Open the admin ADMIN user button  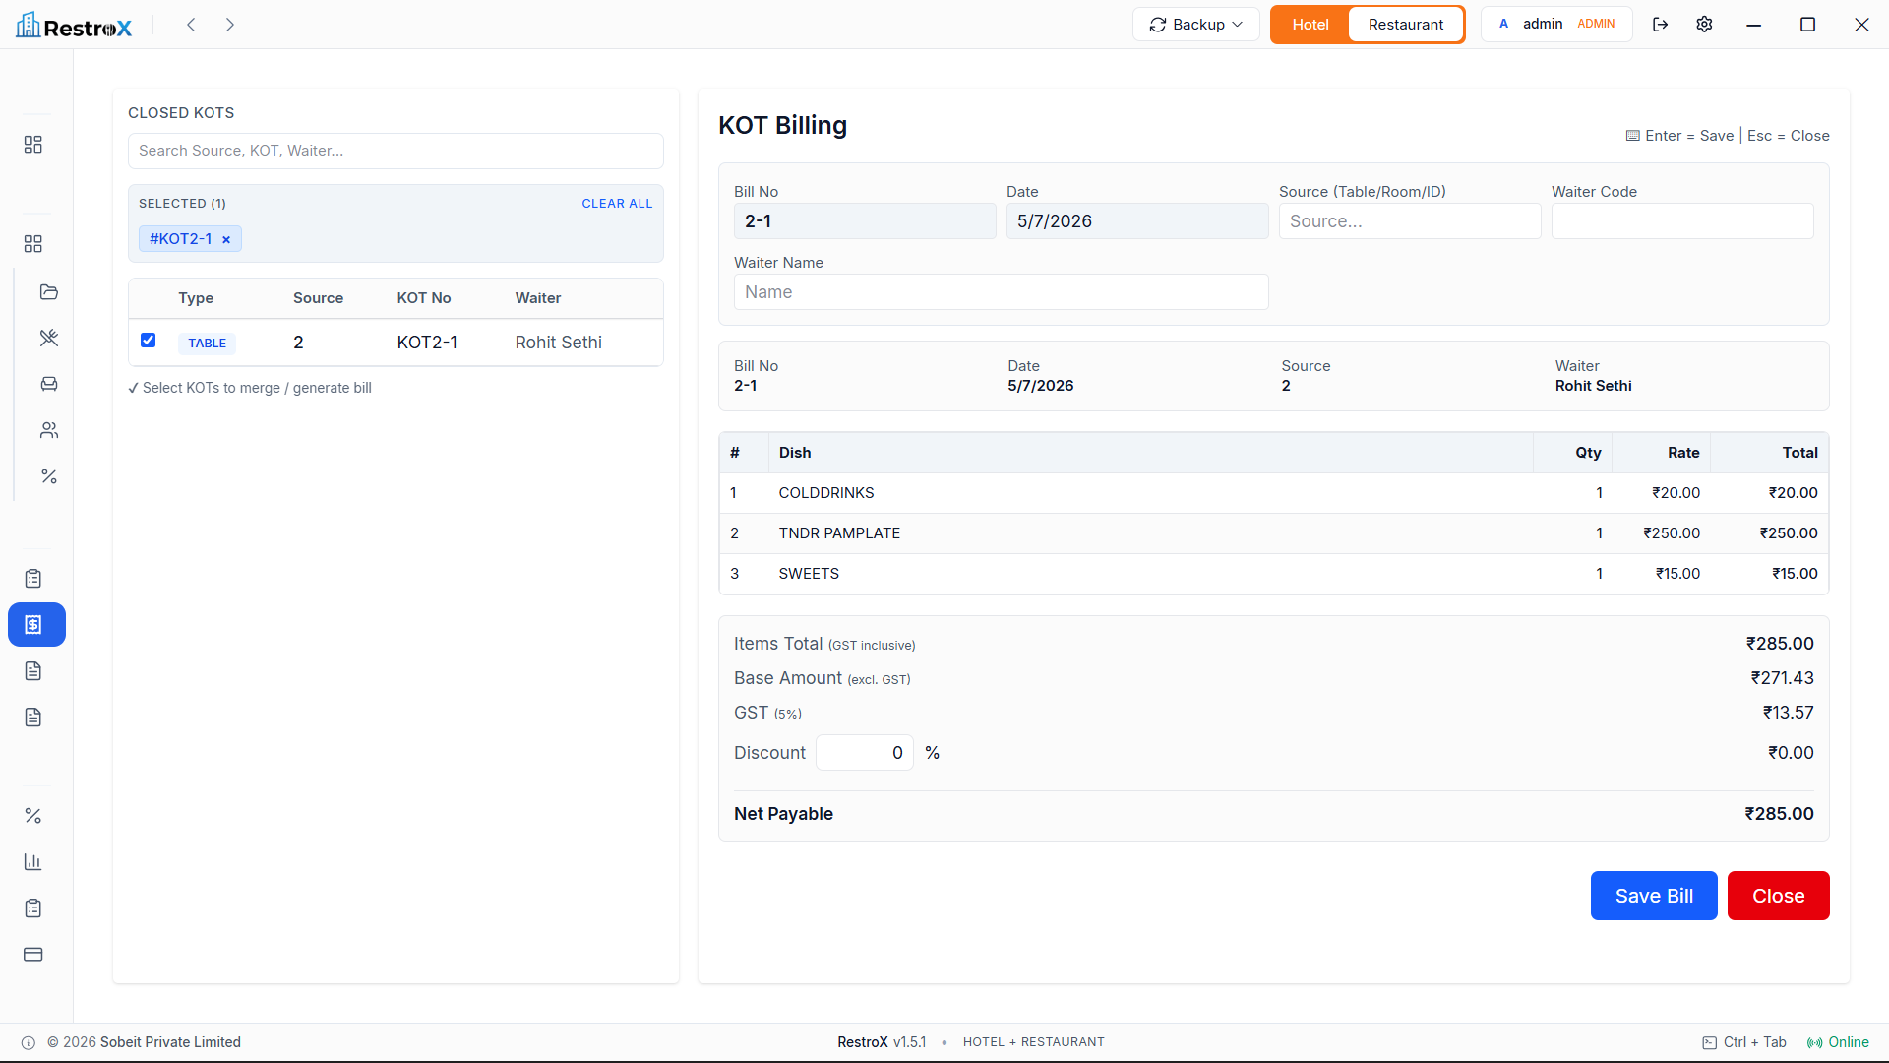coord(1557,25)
